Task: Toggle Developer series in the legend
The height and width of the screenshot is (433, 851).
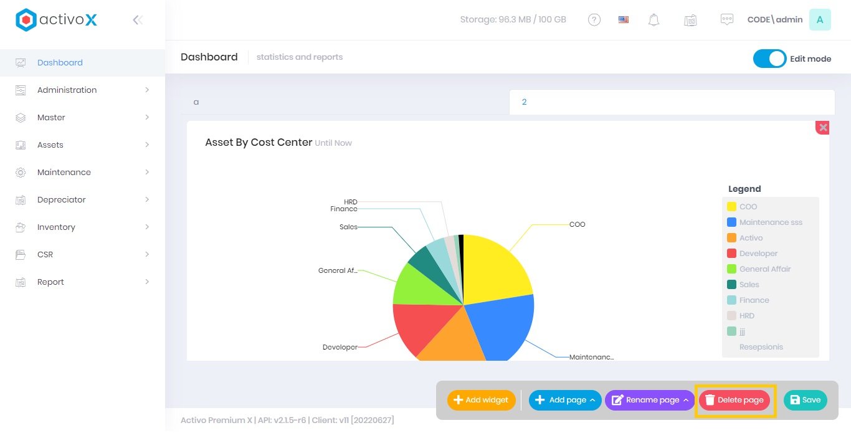Action: tap(758, 254)
